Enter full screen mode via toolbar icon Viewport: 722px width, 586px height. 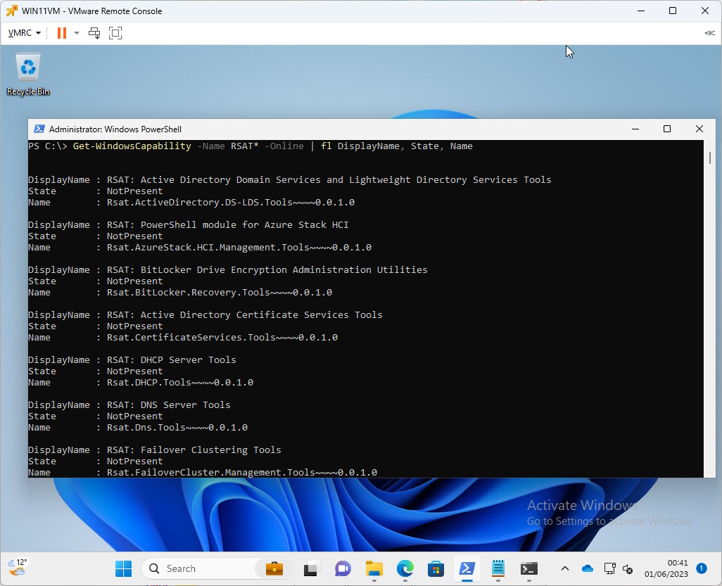(115, 33)
